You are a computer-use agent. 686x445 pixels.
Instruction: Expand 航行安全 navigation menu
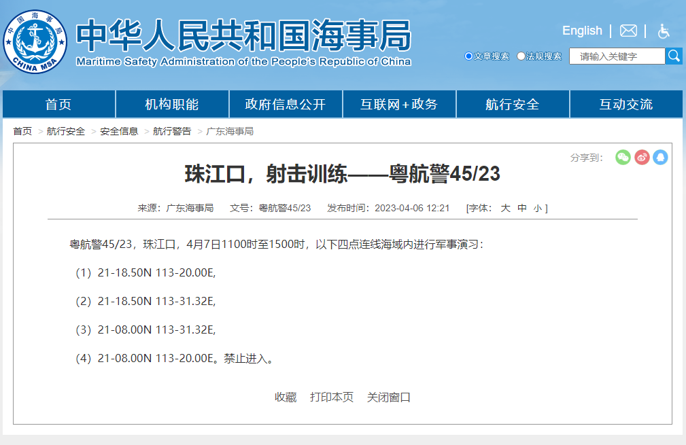pyautogui.click(x=513, y=105)
